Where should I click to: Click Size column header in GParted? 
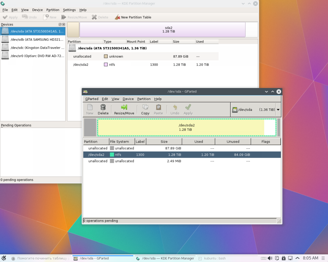(x=164, y=142)
